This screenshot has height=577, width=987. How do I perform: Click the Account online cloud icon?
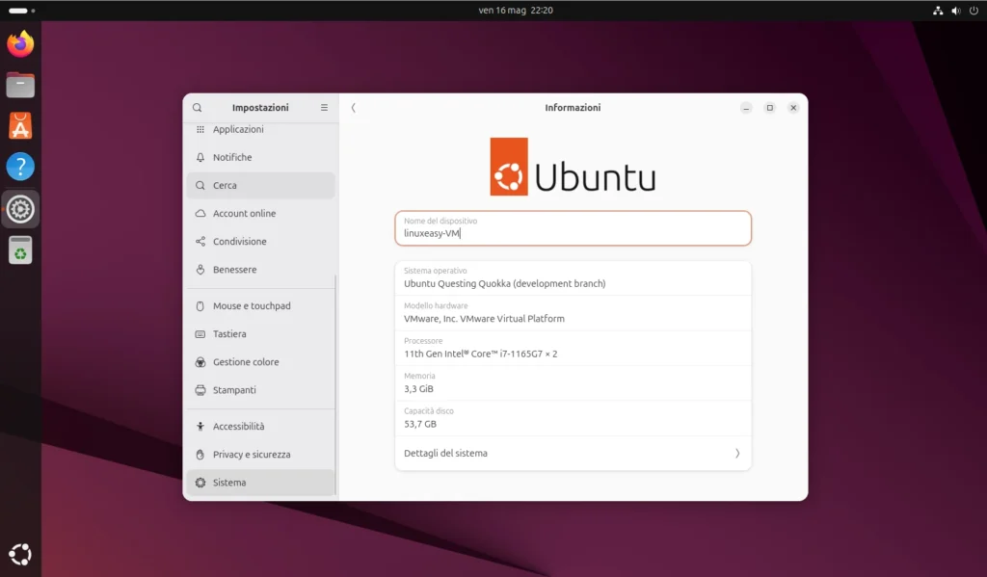[x=200, y=213]
